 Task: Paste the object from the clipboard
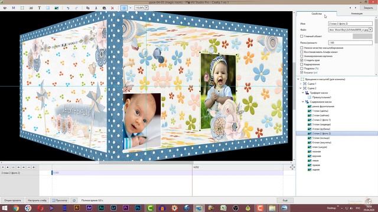pyautogui.click(x=104, y=8)
